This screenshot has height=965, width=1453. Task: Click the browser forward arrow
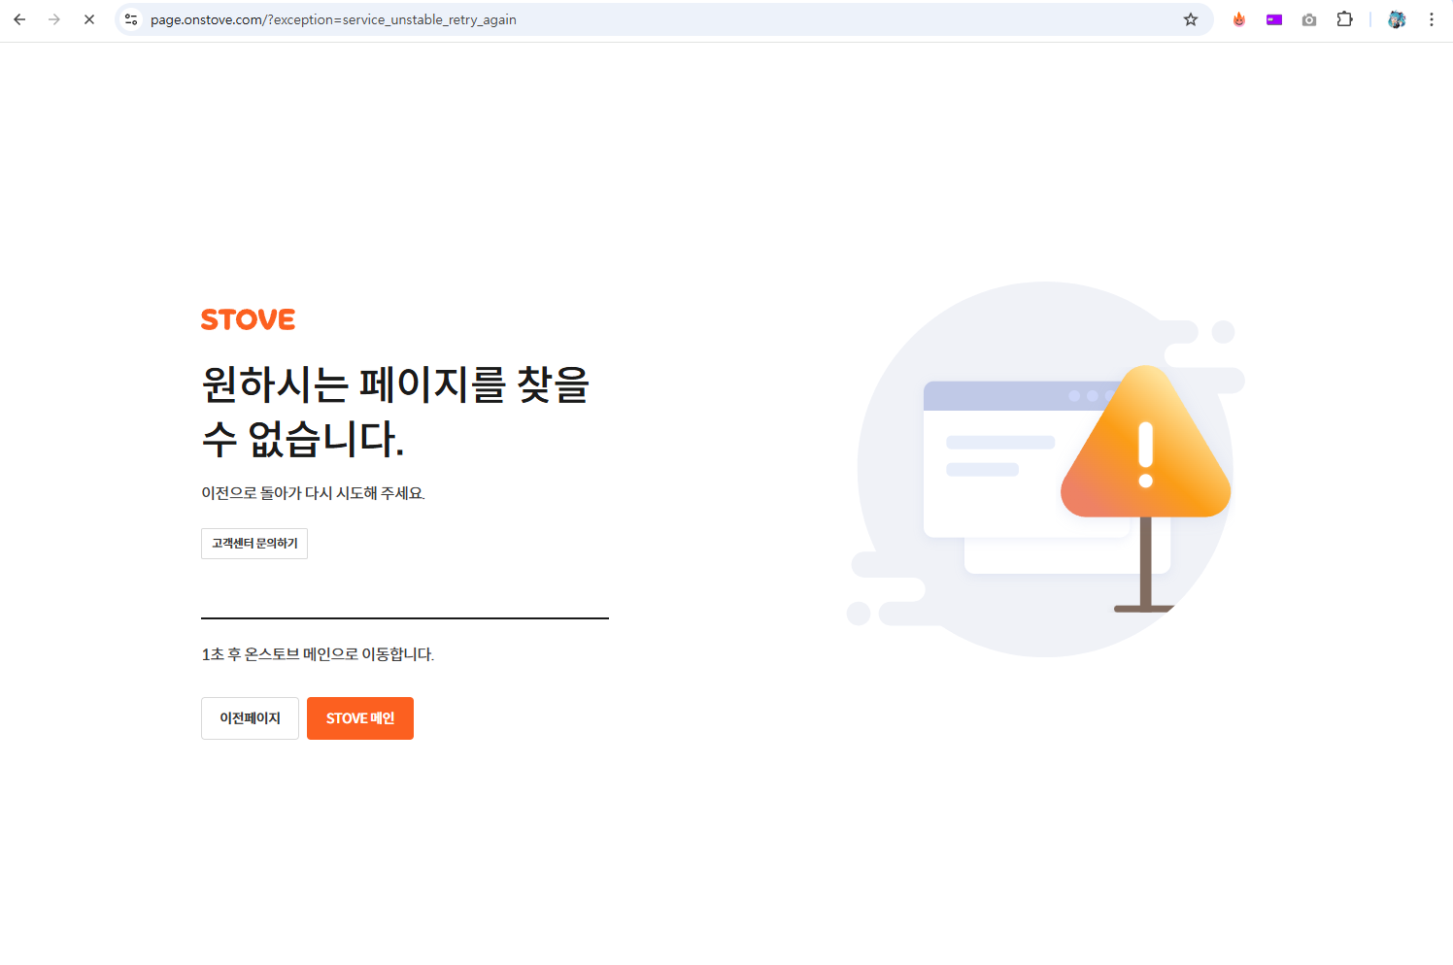point(54,19)
